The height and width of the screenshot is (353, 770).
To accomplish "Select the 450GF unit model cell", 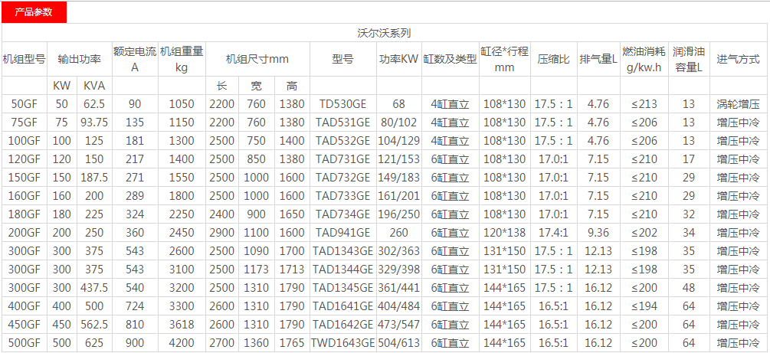I will tap(24, 325).
